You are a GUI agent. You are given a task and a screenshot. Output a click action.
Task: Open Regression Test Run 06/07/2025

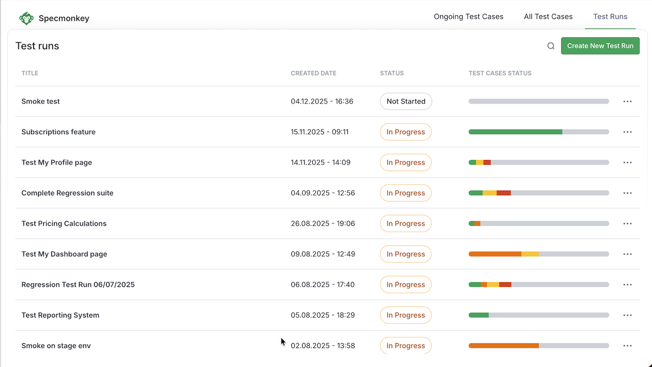(x=78, y=285)
